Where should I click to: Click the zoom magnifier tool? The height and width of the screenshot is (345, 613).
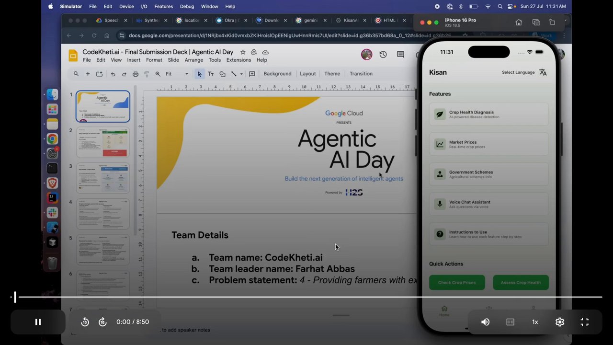click(x=158, y=74)
